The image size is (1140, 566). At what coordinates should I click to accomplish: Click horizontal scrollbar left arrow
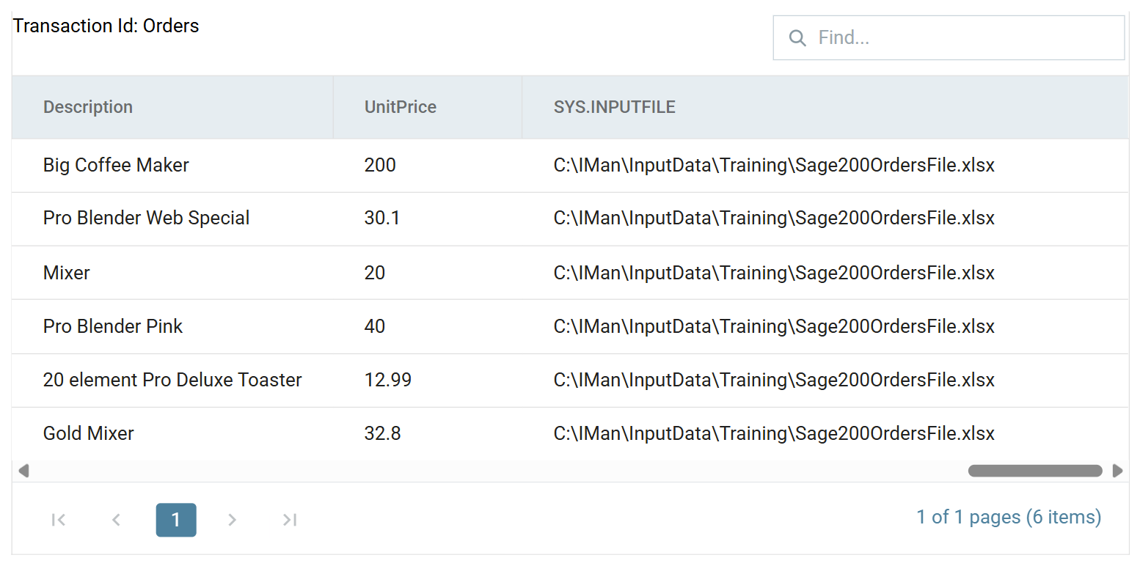coord(23,471)
